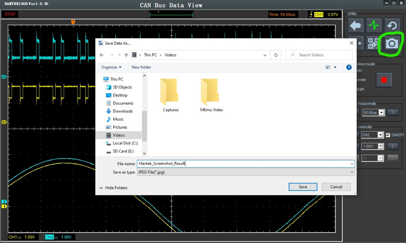Click the Save button

click(303, 187)
